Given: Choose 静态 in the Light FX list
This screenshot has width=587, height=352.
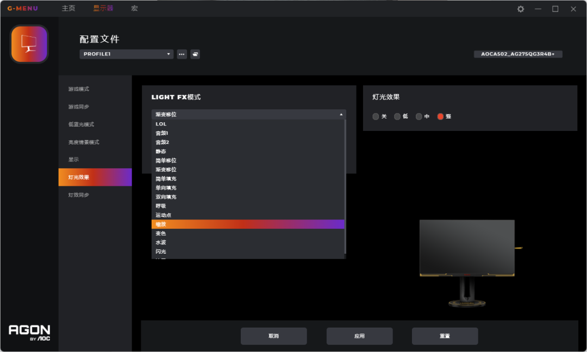Looking at the screenshot, I should pos(248,152).
